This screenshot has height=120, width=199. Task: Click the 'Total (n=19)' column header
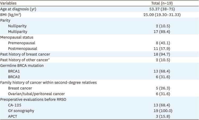[162, 3]
